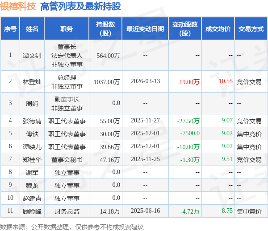Click the -1.30万 change value

point(190,160)
